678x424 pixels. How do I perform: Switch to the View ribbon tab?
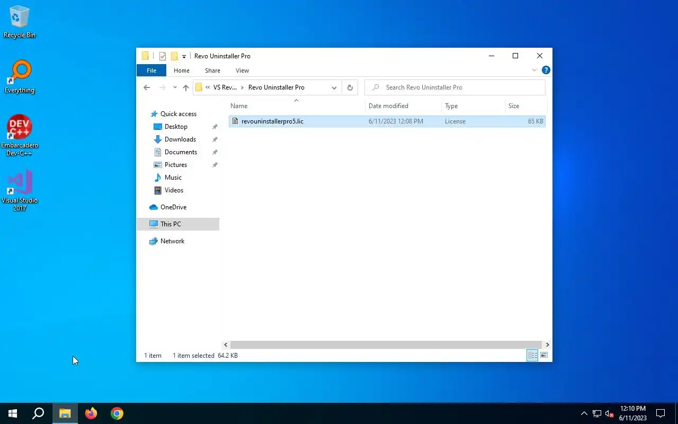[x=242, y=70]
